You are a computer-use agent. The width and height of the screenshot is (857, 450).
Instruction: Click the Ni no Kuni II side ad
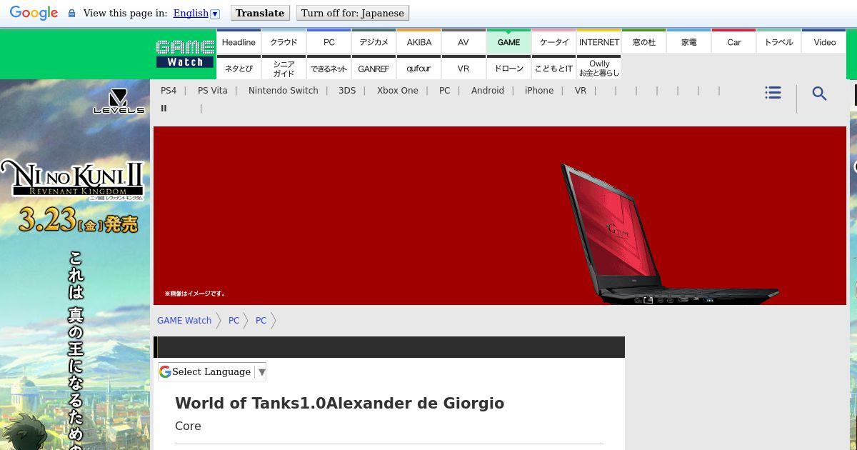(x=75, y=264)
